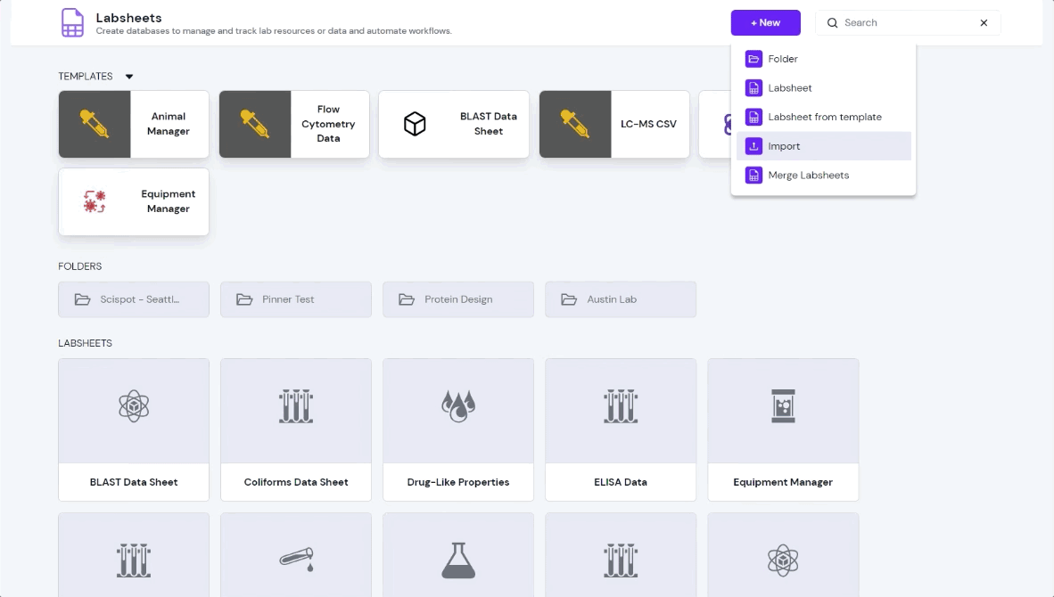Click the Animal Manager dropper icon

pos(95,124)
